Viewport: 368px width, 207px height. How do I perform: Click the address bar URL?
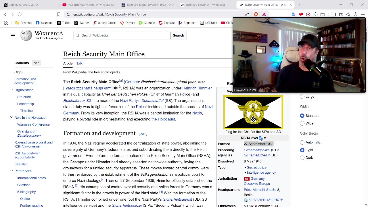click(110, 14)
